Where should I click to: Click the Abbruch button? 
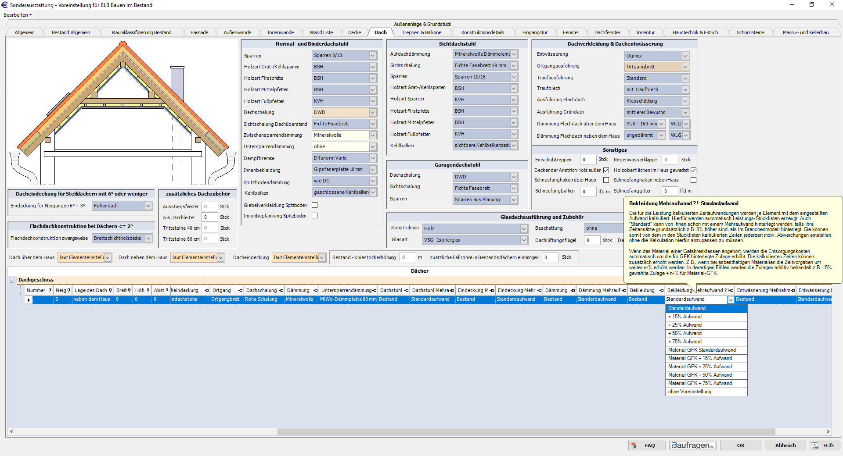[x=785, y=445]
